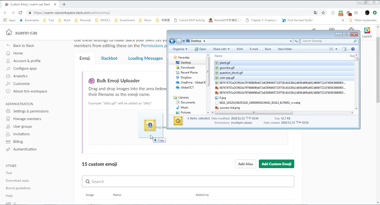Screen dimensions: 380x205
Task: Expand the Organize dropdown in Explorer
Action: click(x=180, y=49)
